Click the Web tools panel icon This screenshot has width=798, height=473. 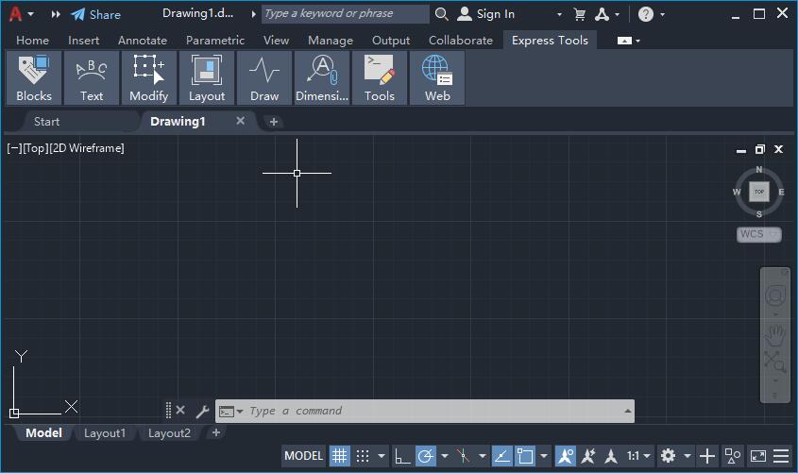coord(437,77)
